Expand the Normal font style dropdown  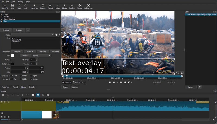point(40,55)
